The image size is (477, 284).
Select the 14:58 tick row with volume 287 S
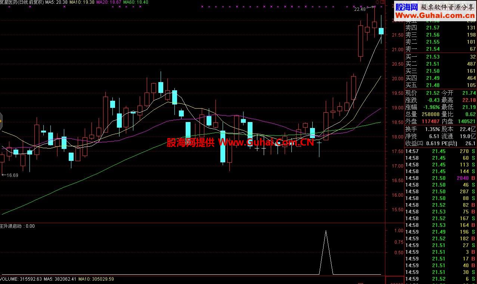pyautogui.click(x=441, y=191)
